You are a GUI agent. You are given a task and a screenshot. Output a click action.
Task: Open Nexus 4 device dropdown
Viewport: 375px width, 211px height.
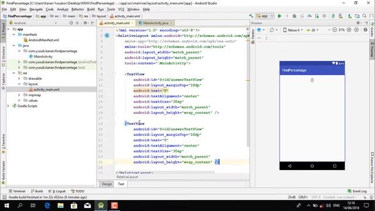pos(293,30)
